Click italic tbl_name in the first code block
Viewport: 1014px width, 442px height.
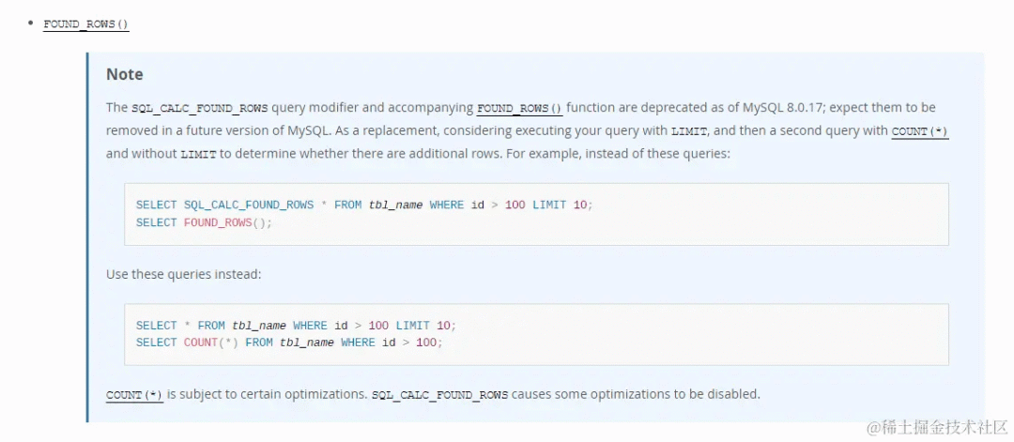396,205
